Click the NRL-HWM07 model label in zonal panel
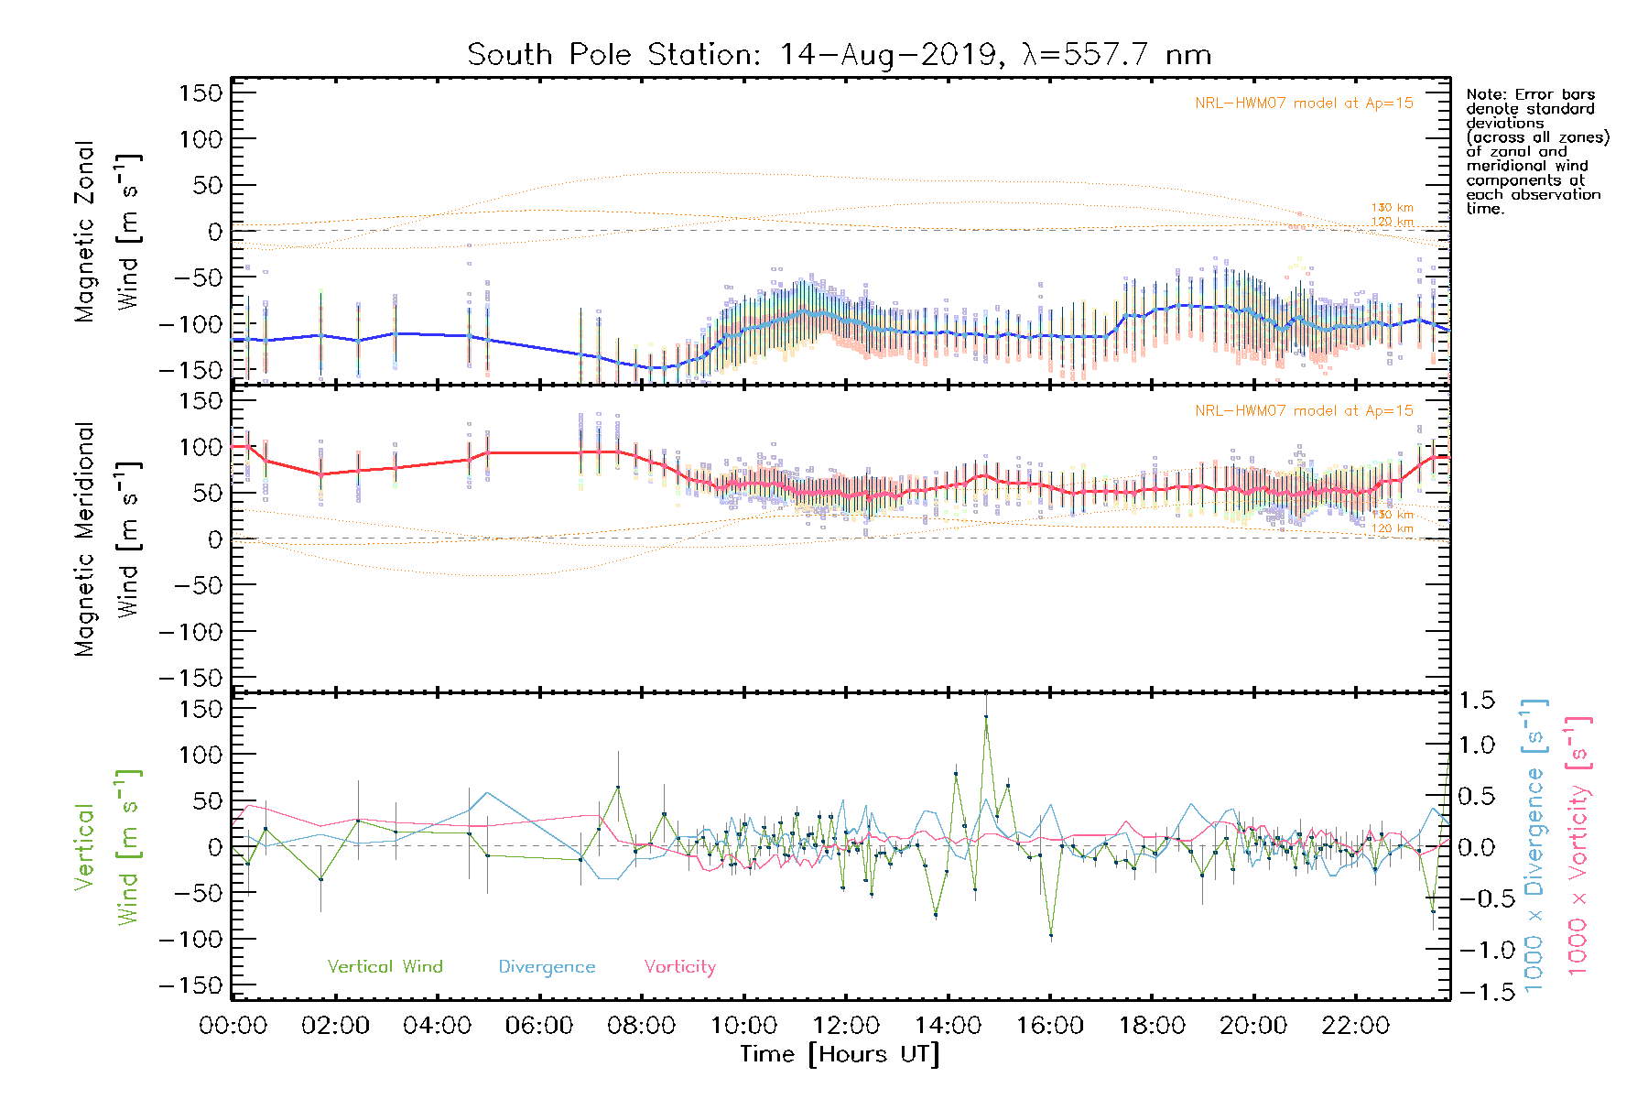The height and width of the screenshot is (1099, 1648). tap(1303, 103)
